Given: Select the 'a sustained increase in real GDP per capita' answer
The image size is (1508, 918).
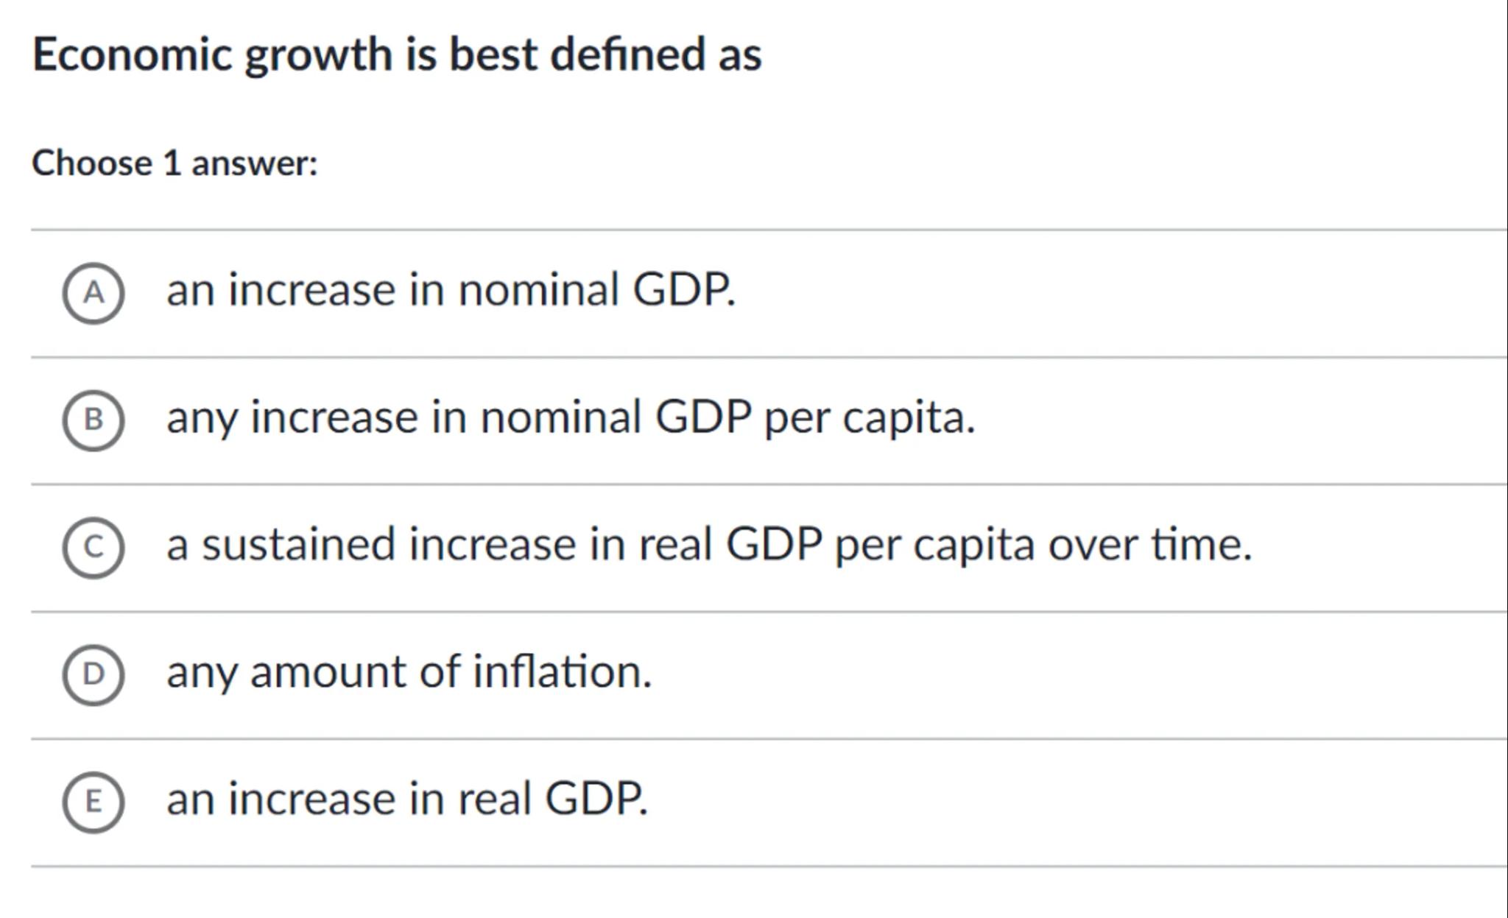Looking at the screenshot, I should pos(708,545).
